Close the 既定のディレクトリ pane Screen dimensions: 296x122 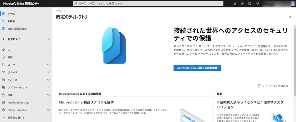coord(290,17)
